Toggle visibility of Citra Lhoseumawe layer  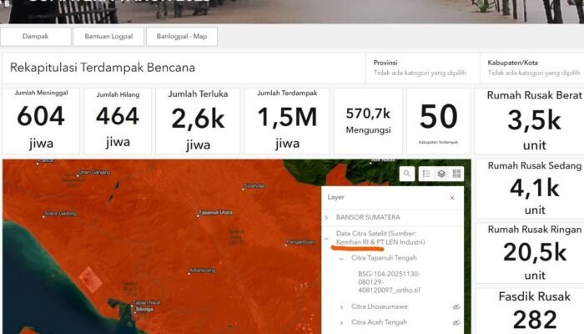coord(456,307)
